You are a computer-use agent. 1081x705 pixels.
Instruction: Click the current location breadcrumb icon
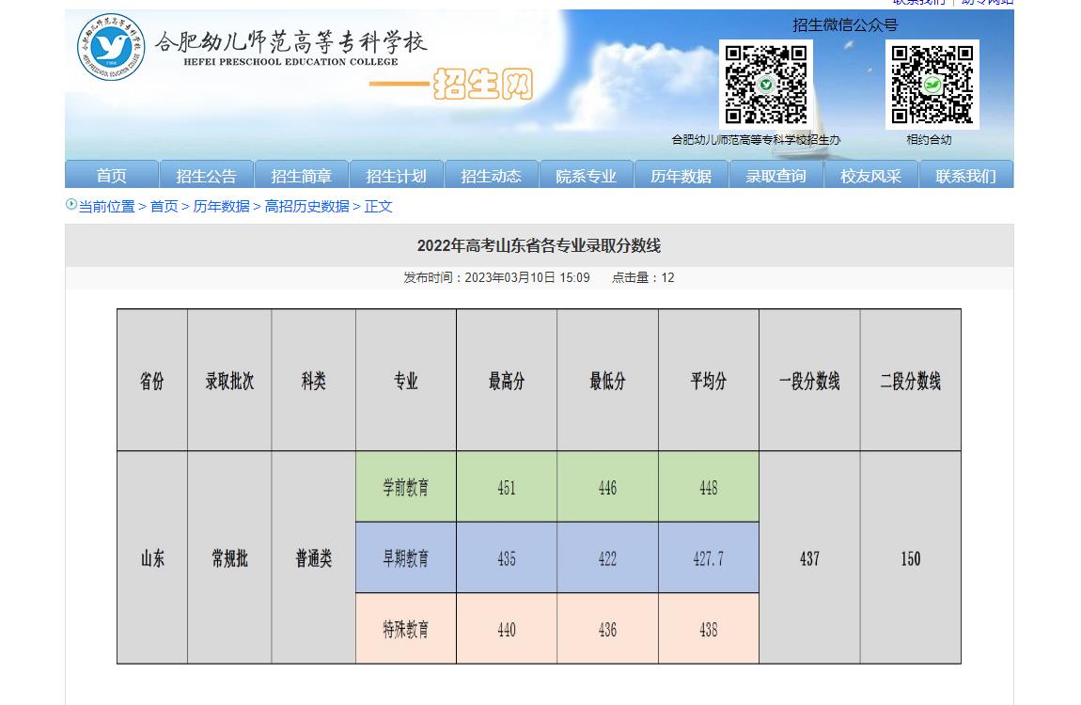[71, 204]
